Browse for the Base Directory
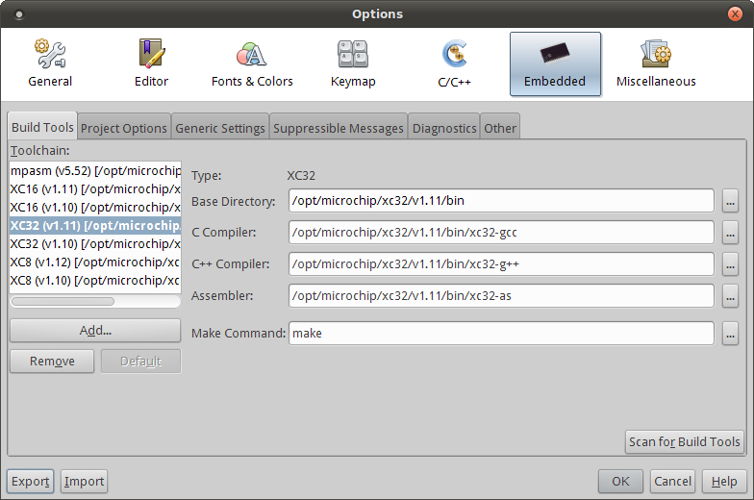Image resolution: width=754 pixels, height=500 pixels. pyautogui.click(x=730, y=200)
